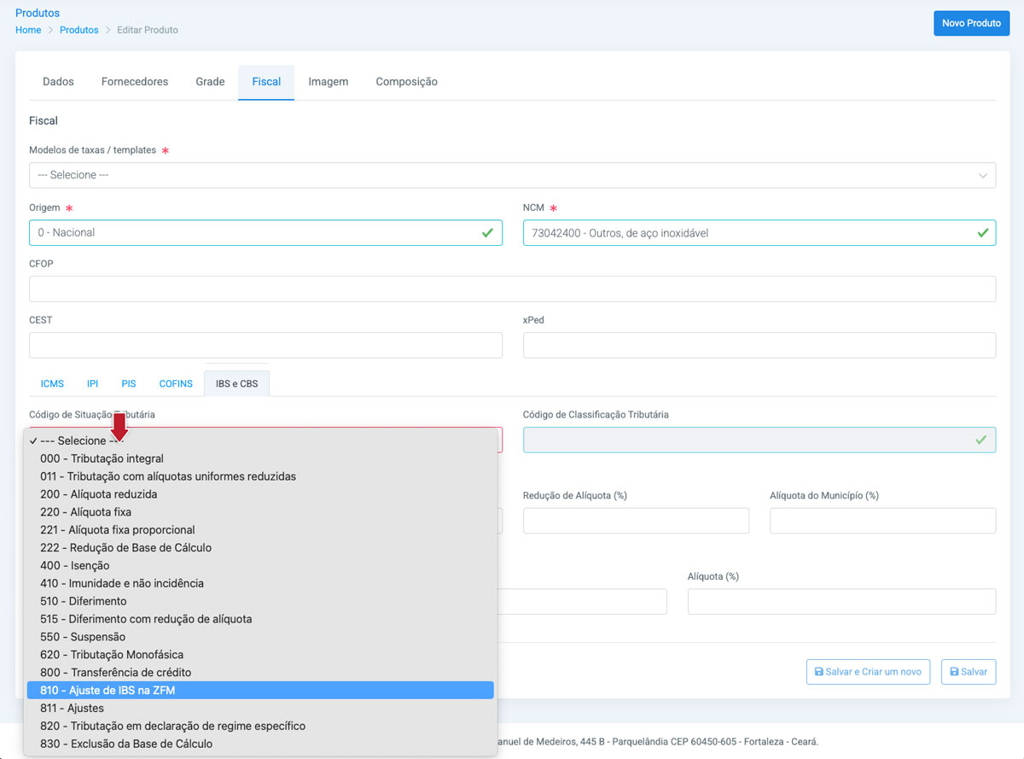
Task: Choose option 000 - Tributação integral
Action: pyautogui.click(x=102, y=458)
